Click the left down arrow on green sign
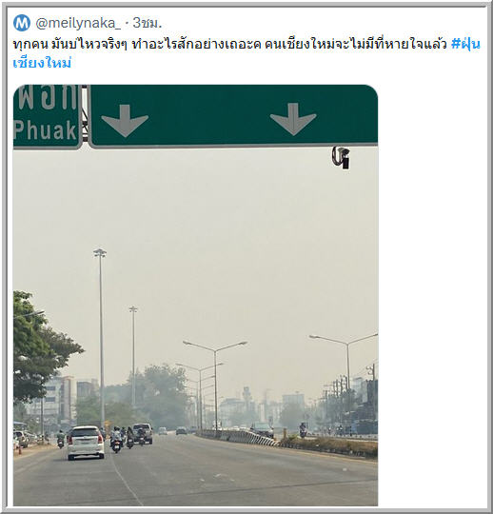Image resolution: width=493 pixels, height=514 pixels. 125,121
